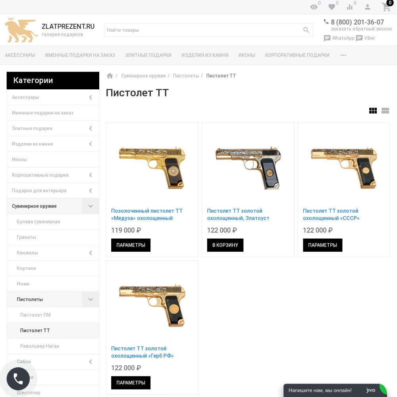Add Златоуст pistol with В КОРЗИНУ
Screen dimensions: 397x397
pos(225,245)
